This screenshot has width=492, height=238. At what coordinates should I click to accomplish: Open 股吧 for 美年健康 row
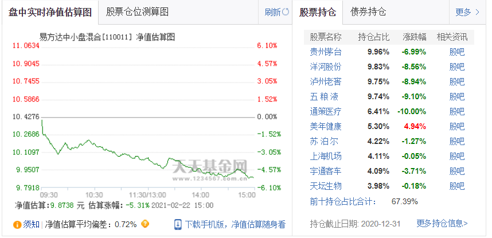457,127
